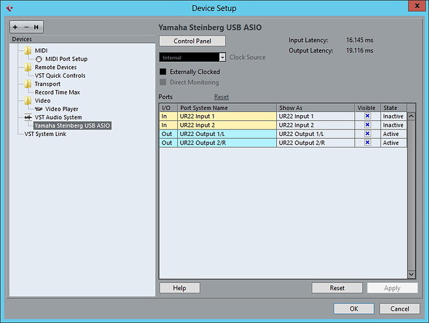Click the VST Audio System waveform icon
Image resolution: width=429 pixels, height=323 pixels.
[28, 117]
